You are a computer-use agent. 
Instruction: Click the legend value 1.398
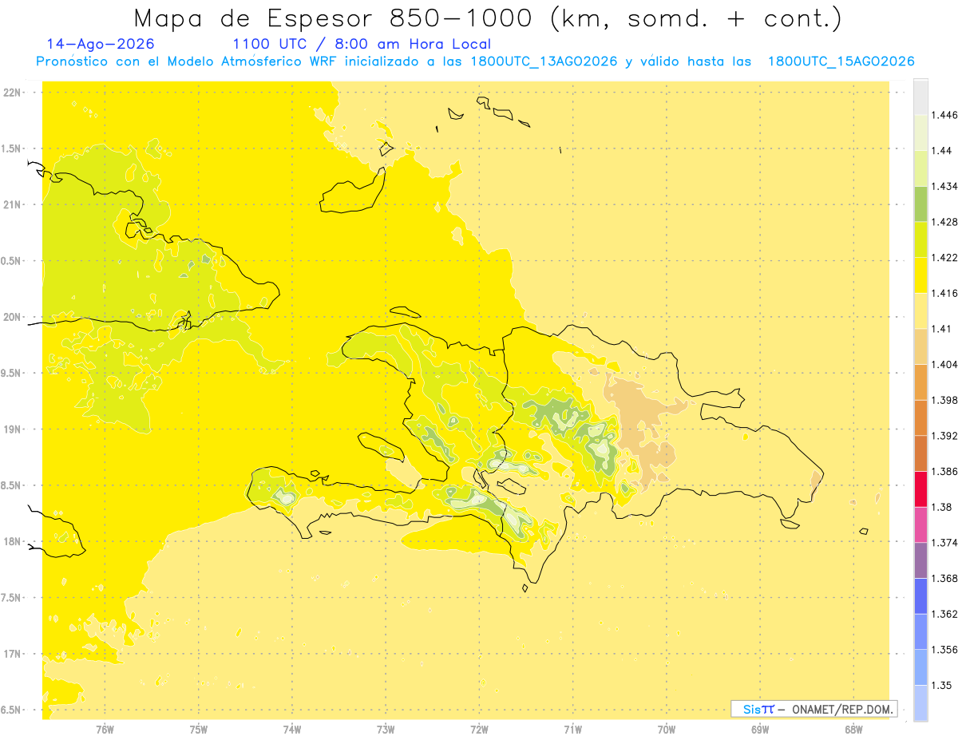(945, 400)
